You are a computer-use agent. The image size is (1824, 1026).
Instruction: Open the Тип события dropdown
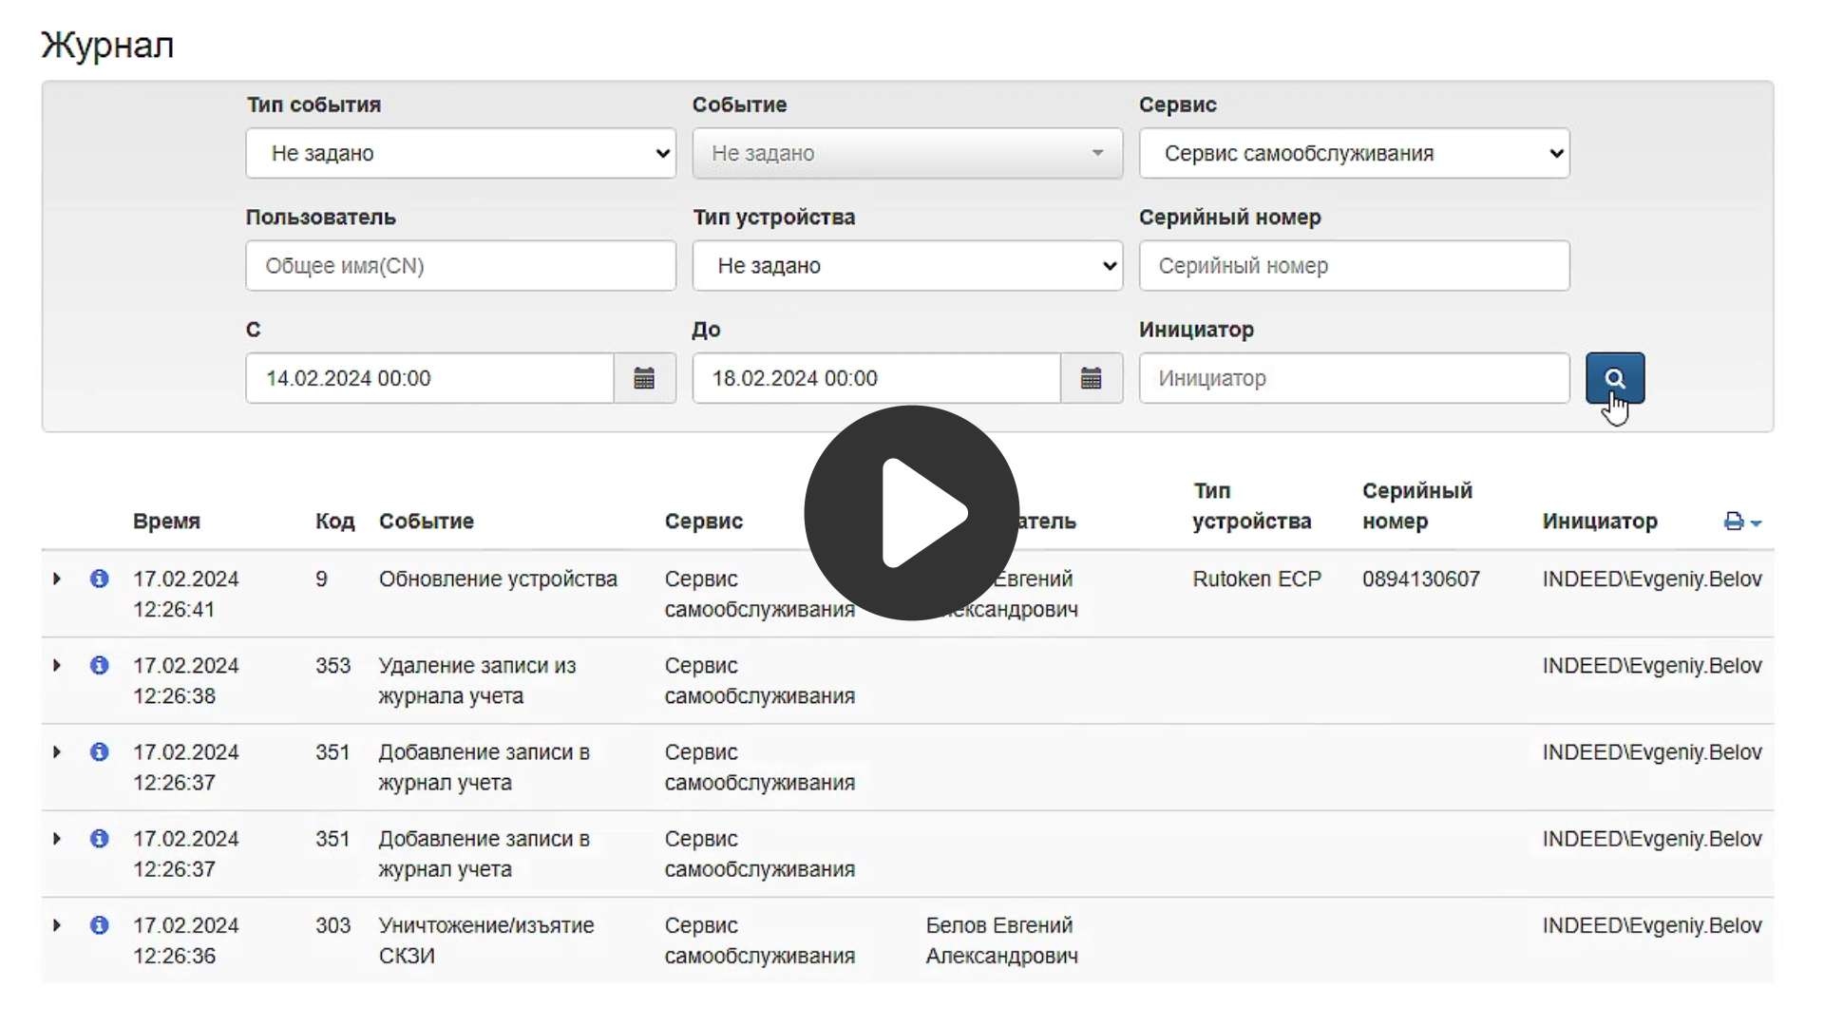point(461,153)
